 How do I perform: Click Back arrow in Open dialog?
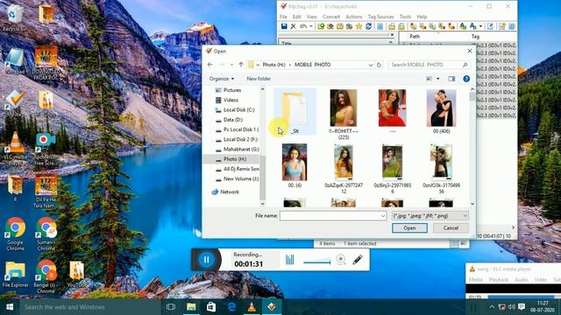pos(210,65)
